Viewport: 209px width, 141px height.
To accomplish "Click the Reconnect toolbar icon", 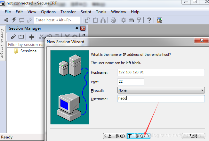I will pos(21,20).
